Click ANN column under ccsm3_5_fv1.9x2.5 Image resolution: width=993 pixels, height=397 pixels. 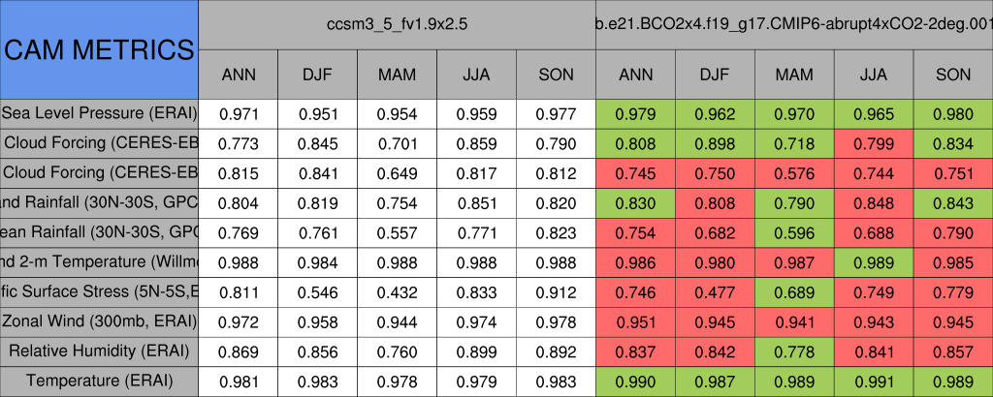pyautogui.click(x=239, y=75)
